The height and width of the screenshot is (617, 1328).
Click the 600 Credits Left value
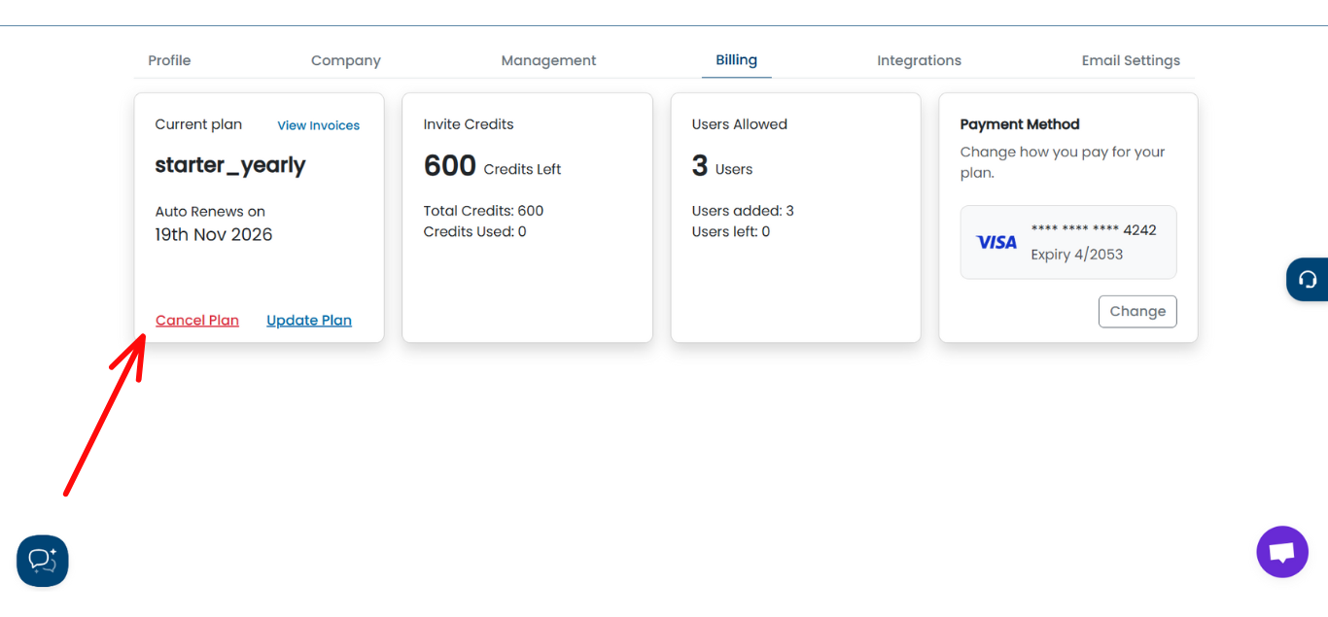[492, 166]
